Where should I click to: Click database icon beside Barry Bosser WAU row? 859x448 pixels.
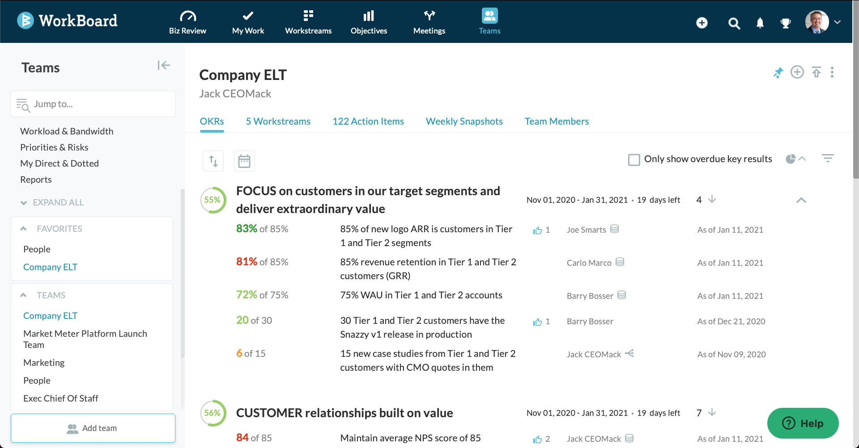pos(621,295)
